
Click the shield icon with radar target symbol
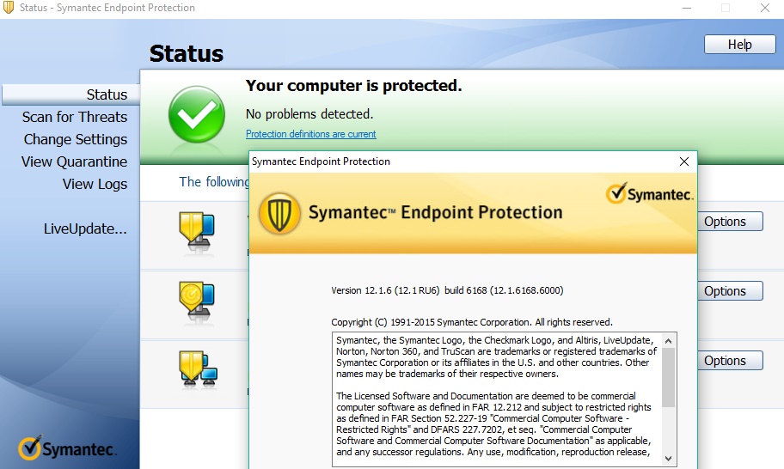pyautogui.click(x=197, y=301)
